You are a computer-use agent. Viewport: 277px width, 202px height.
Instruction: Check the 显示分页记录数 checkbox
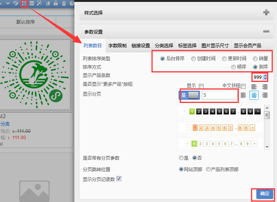pos(119,178)
